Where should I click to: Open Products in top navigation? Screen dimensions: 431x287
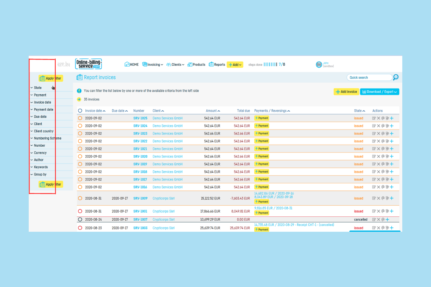coord(196,65)
